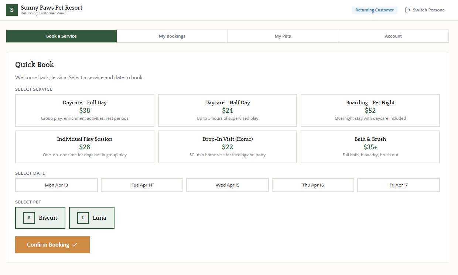Click the $28 price text
This screenshot has width=458, height=275.
tap(85, 147)
